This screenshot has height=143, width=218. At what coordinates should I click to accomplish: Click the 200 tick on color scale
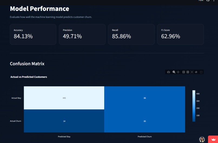pyautogui.click(x=198, y=108)
